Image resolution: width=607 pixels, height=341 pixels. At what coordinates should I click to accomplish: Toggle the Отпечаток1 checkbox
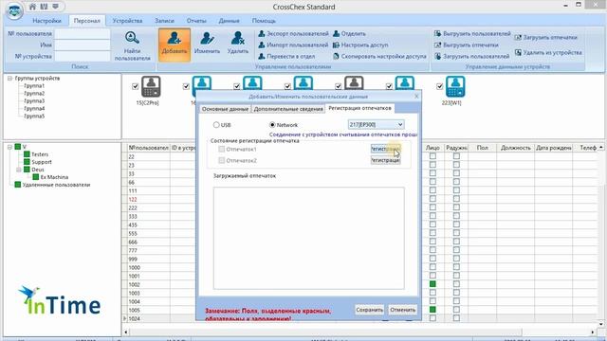click(221, 149)
